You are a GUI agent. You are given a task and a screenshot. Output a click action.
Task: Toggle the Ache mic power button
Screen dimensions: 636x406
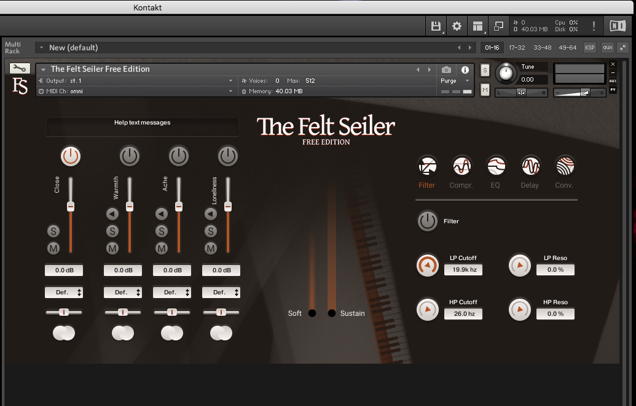(178, 156)
